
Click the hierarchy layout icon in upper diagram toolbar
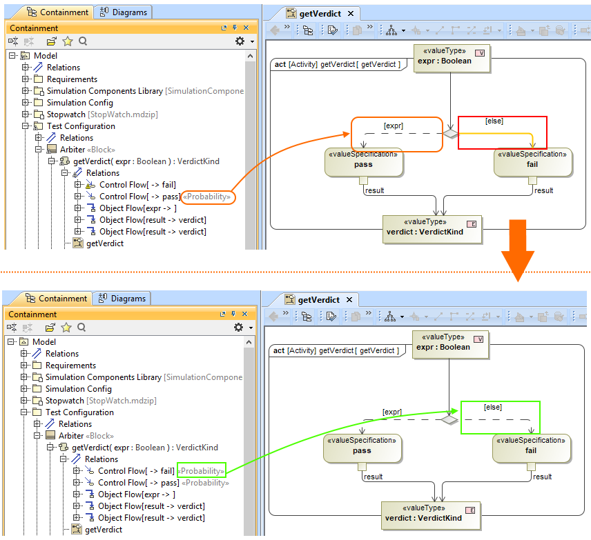[x=391, y=30]
